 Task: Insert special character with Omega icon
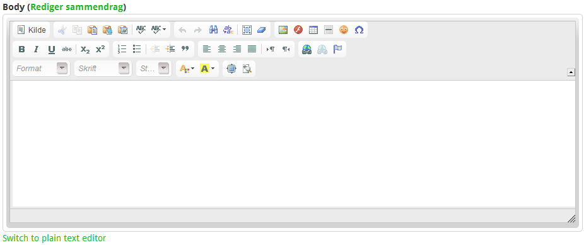pos(359,30)
